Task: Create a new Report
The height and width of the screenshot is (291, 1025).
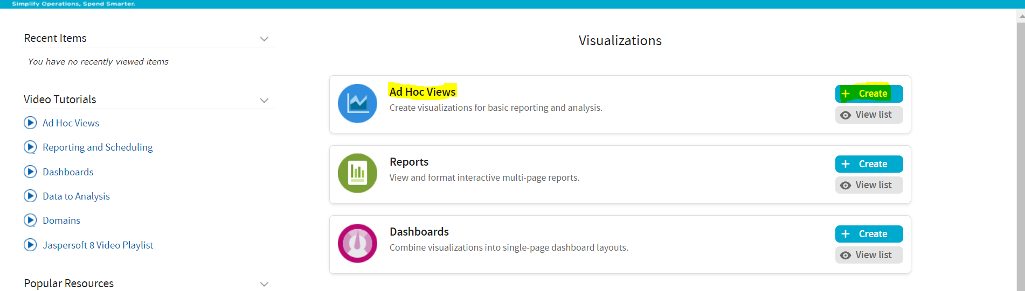Action: tap(869, 164)
